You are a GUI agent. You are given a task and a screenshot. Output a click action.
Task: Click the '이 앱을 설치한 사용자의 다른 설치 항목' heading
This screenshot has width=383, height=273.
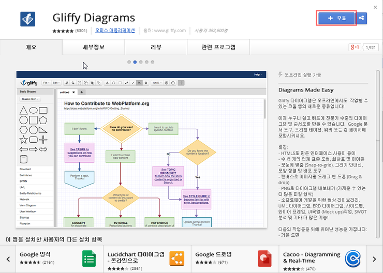[53, 239]
